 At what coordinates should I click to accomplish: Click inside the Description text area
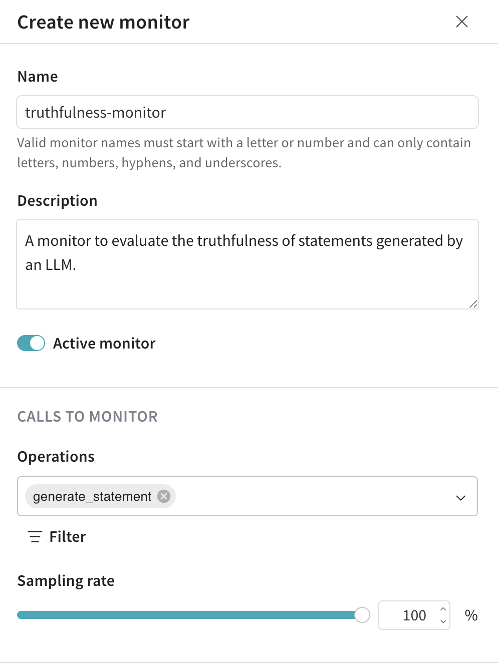point(247,264)
